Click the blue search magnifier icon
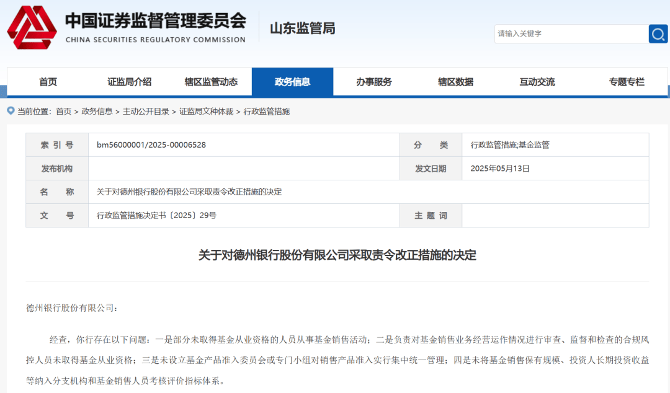The height and width of the screenshot is (393, 670). pyautogui.click(x=658, y=33)
